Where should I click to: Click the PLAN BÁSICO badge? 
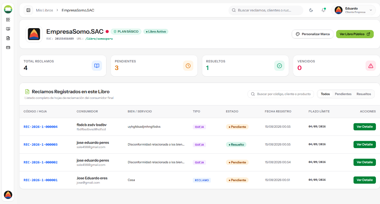(126, 31)
